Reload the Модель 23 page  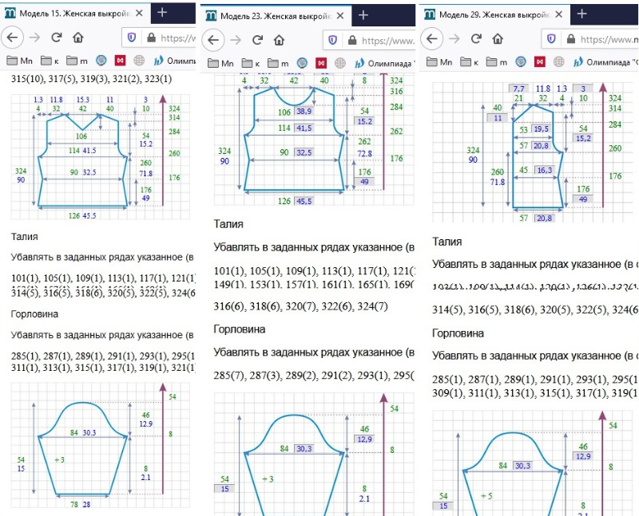click(255, 40)
